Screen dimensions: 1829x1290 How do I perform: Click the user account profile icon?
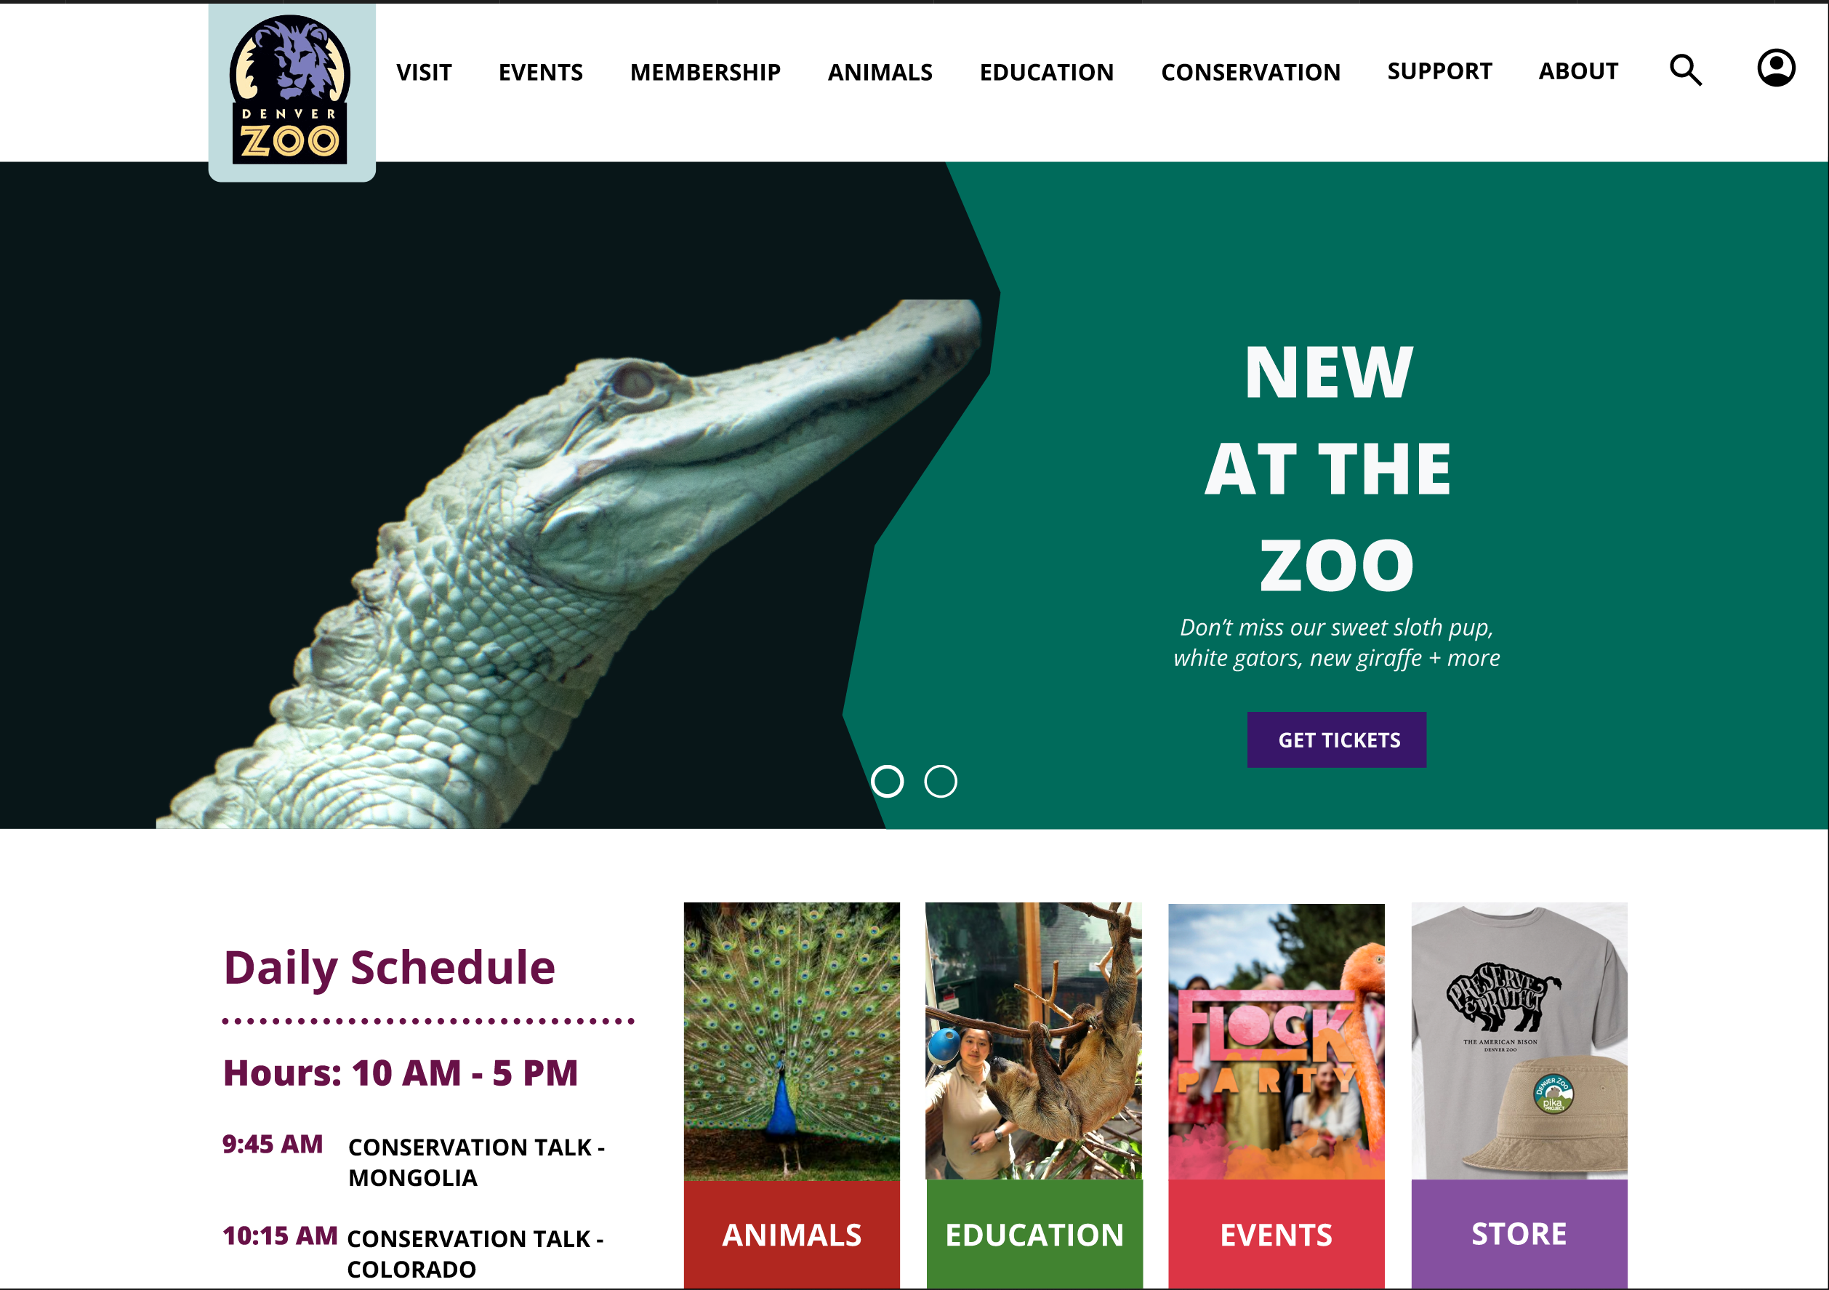pos(1776,68)
